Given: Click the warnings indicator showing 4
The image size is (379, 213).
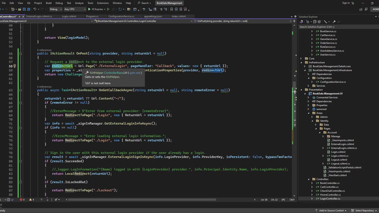Looking at the screenshot, I should pos(32,200).
